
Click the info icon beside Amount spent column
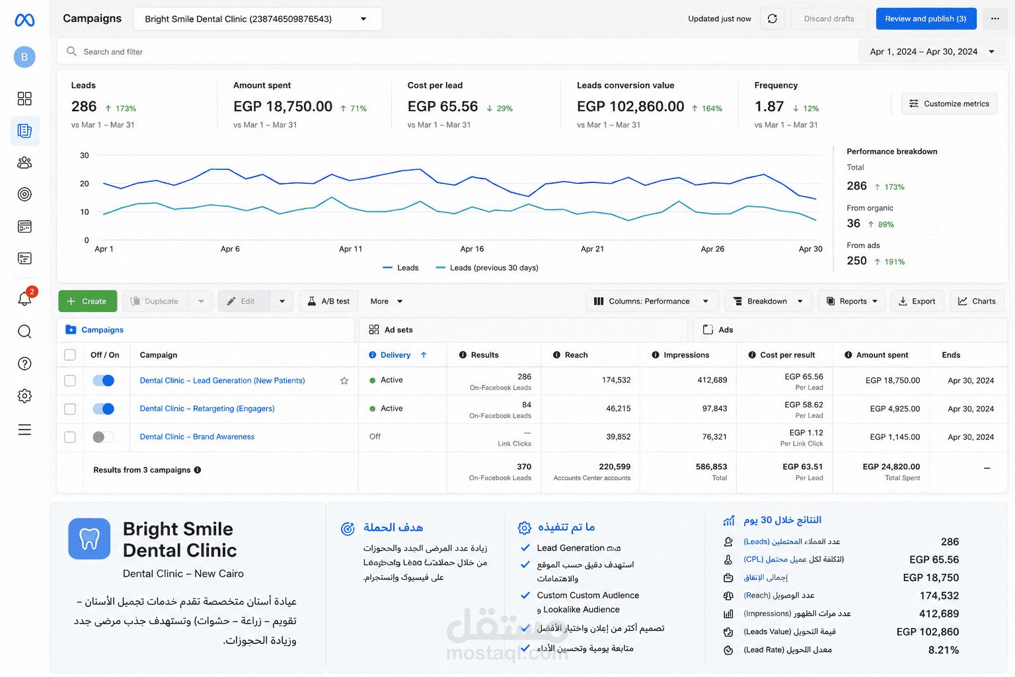[x=848, y=355]
